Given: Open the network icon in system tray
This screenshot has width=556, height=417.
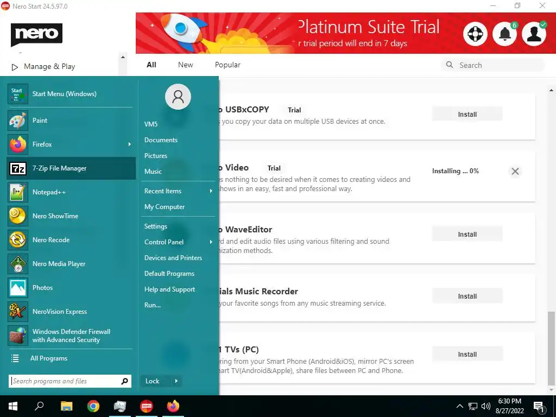Looking at the screenshot, I should click(x=473, y=406).
